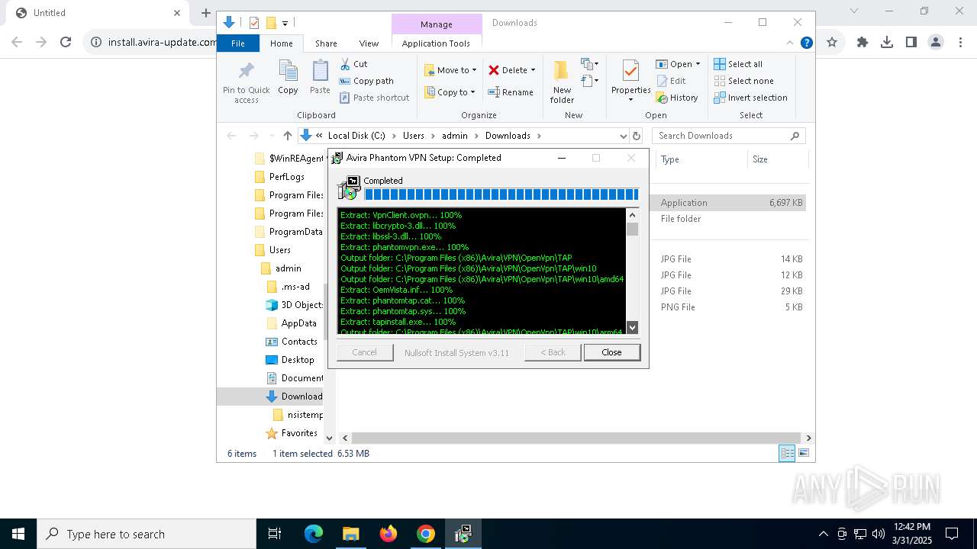Click Paste shortcut in the ribbon
The image size is (977, 549).
click(x=374, y=98)
